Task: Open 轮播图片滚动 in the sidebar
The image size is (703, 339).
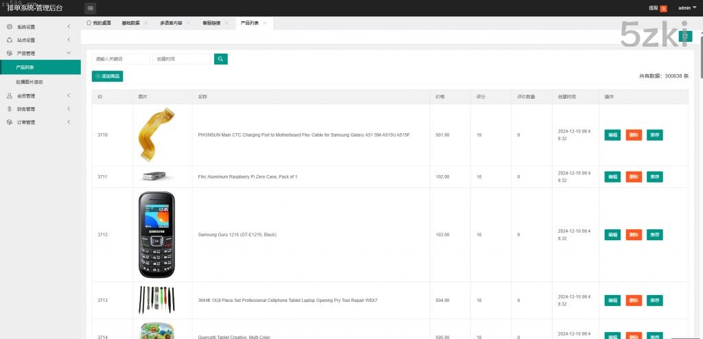Action: click(30, 82)
